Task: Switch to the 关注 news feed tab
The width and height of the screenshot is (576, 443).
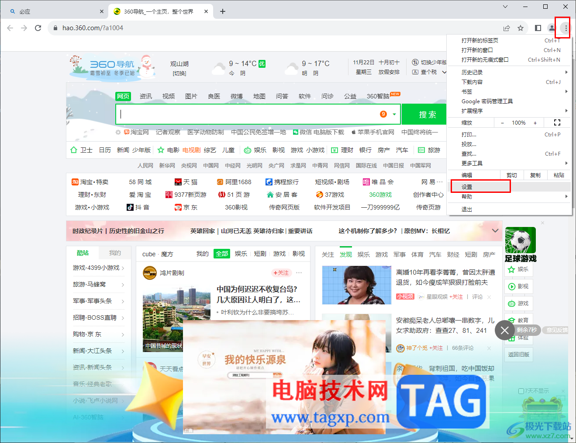Action: click(x=328, y=255)
